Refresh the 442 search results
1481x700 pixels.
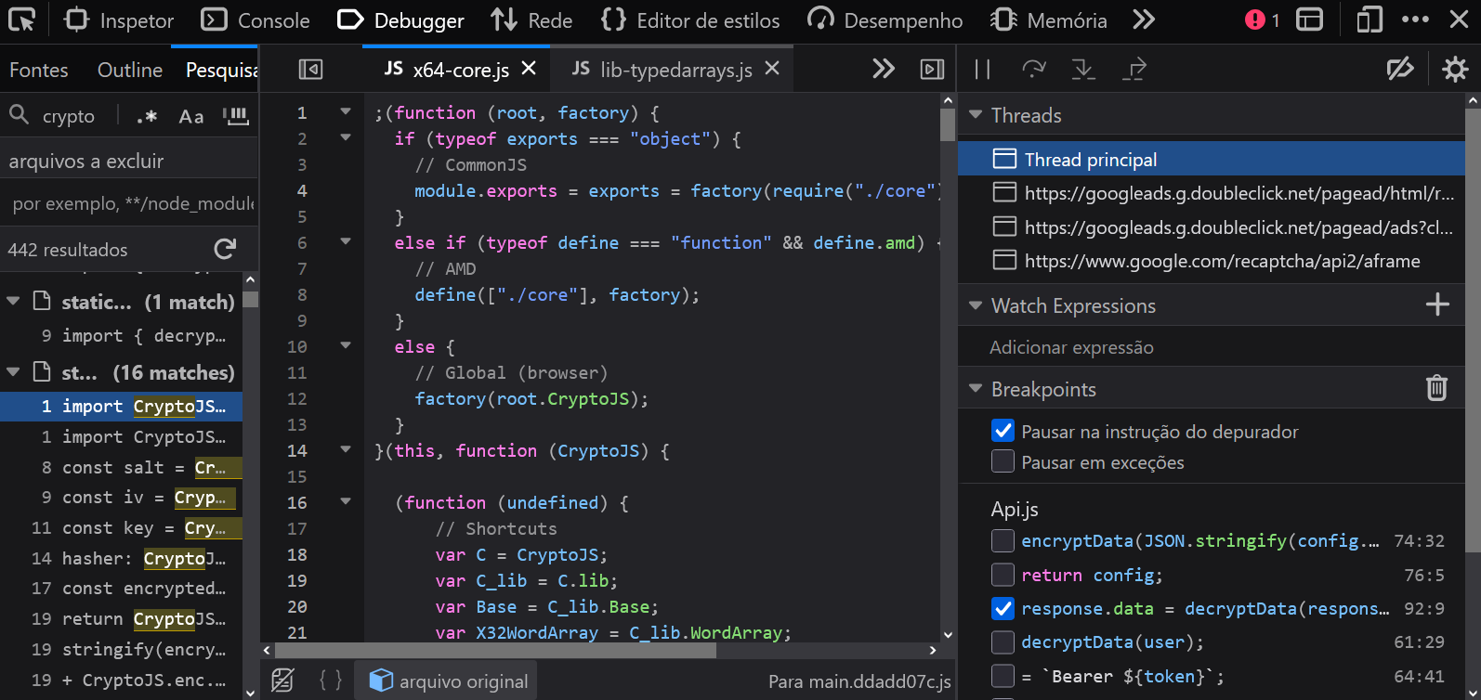tap(225, 249)
